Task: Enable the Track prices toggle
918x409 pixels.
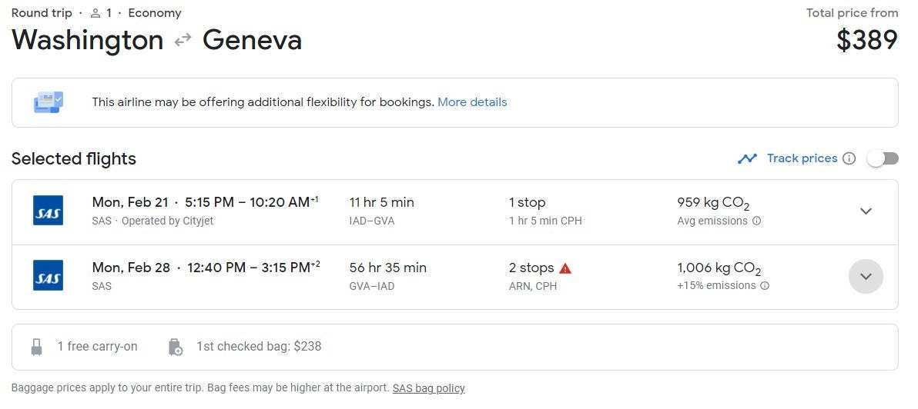Action: 883,158
